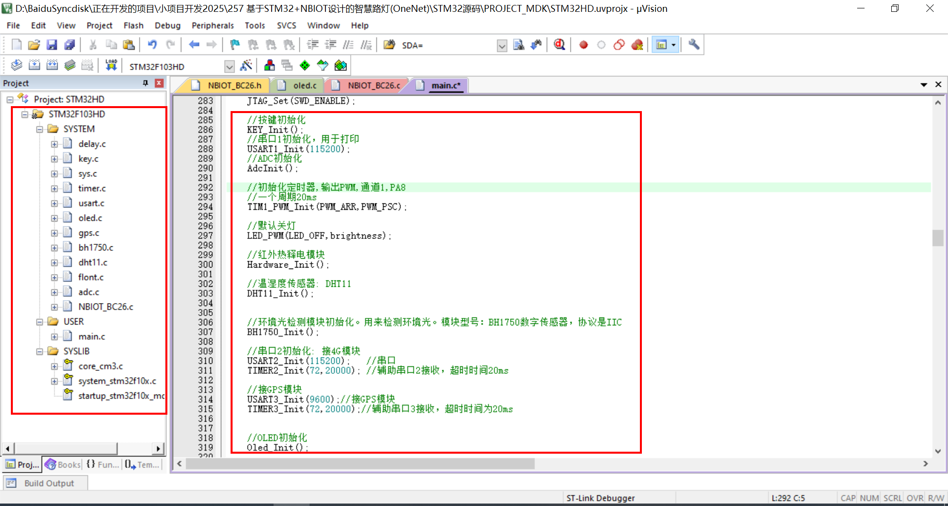The width and height of the screenshot is (948, 506).
Task: Open the Flash menu
Action: [x=133, y=25]
